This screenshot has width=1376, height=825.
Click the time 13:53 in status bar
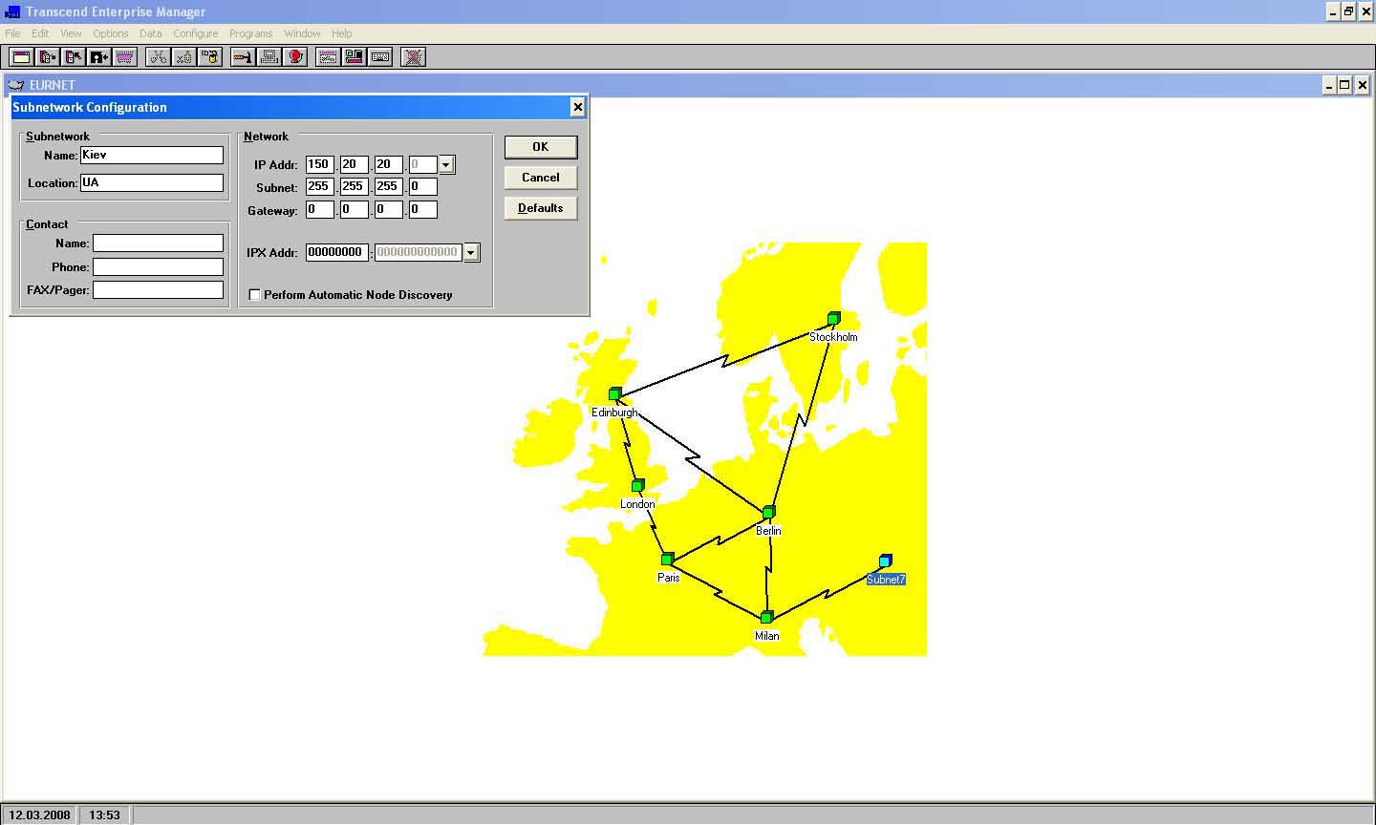click(104, 814)
